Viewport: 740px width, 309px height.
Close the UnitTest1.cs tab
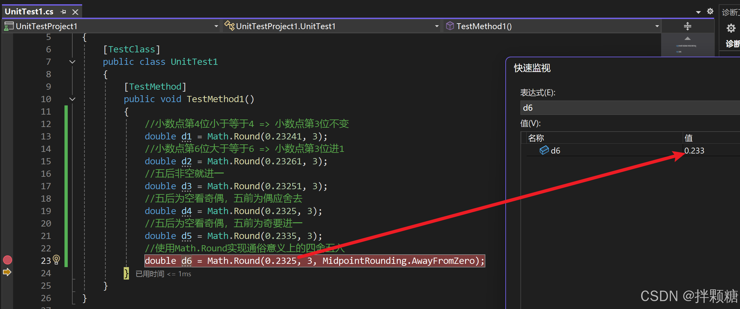pyautogui.click(x=75, y=11)
